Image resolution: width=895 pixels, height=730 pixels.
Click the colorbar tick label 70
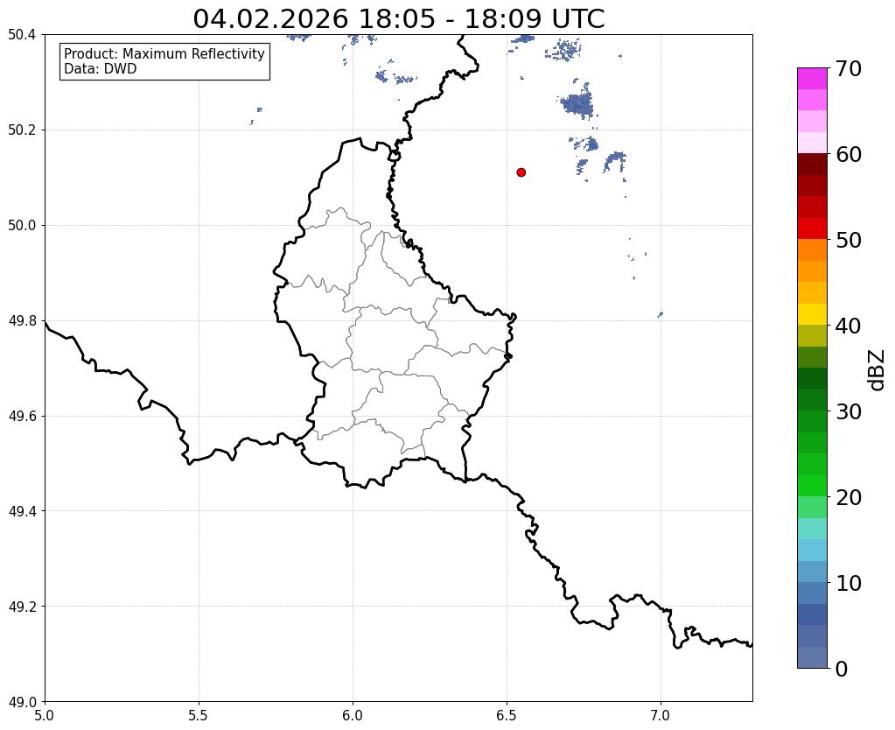point(849,68)
